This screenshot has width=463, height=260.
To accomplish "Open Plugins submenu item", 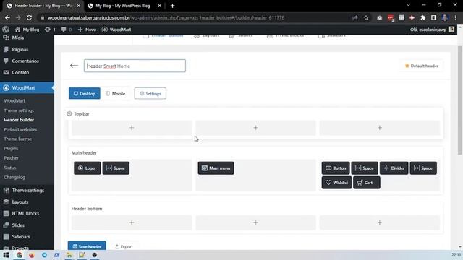I will 11,148.
